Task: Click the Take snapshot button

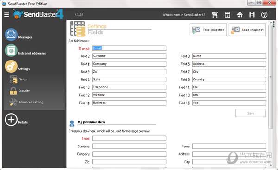Action: (208, 30)
